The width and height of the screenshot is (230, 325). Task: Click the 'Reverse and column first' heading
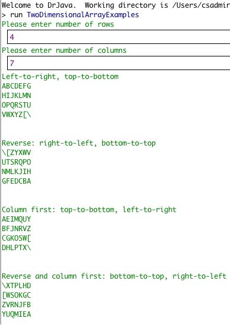pyautogui.click(x=114, y=276)
